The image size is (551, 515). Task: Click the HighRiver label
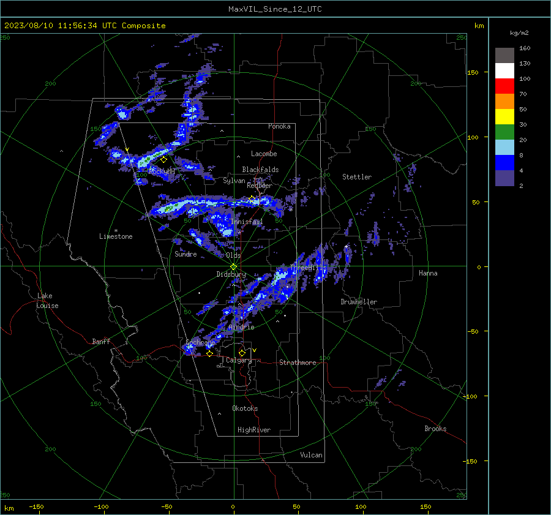coord(254,430)
